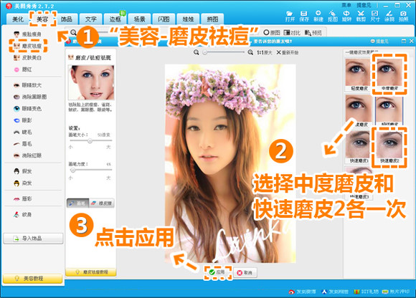Switch to the 美化 tab
416x298 pixels.
pos(18,19)
